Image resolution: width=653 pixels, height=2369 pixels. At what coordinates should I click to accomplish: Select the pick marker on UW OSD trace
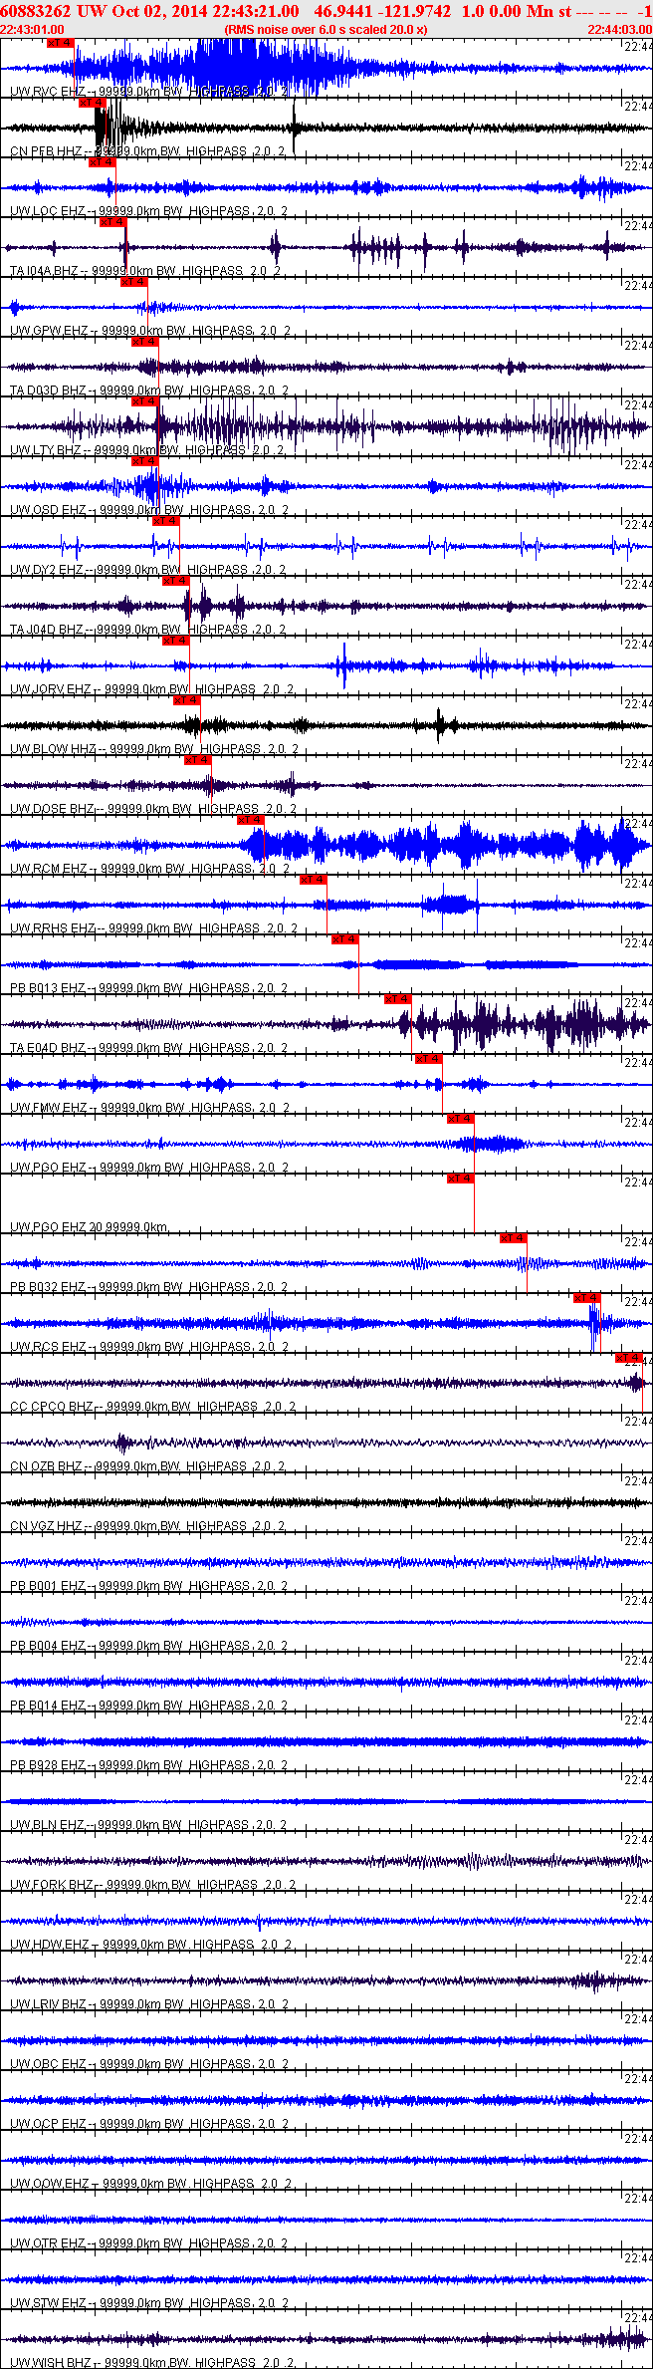click(144, 461)
